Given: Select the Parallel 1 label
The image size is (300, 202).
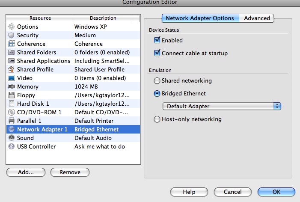Looking at the screenshot, I should (29, 121).
